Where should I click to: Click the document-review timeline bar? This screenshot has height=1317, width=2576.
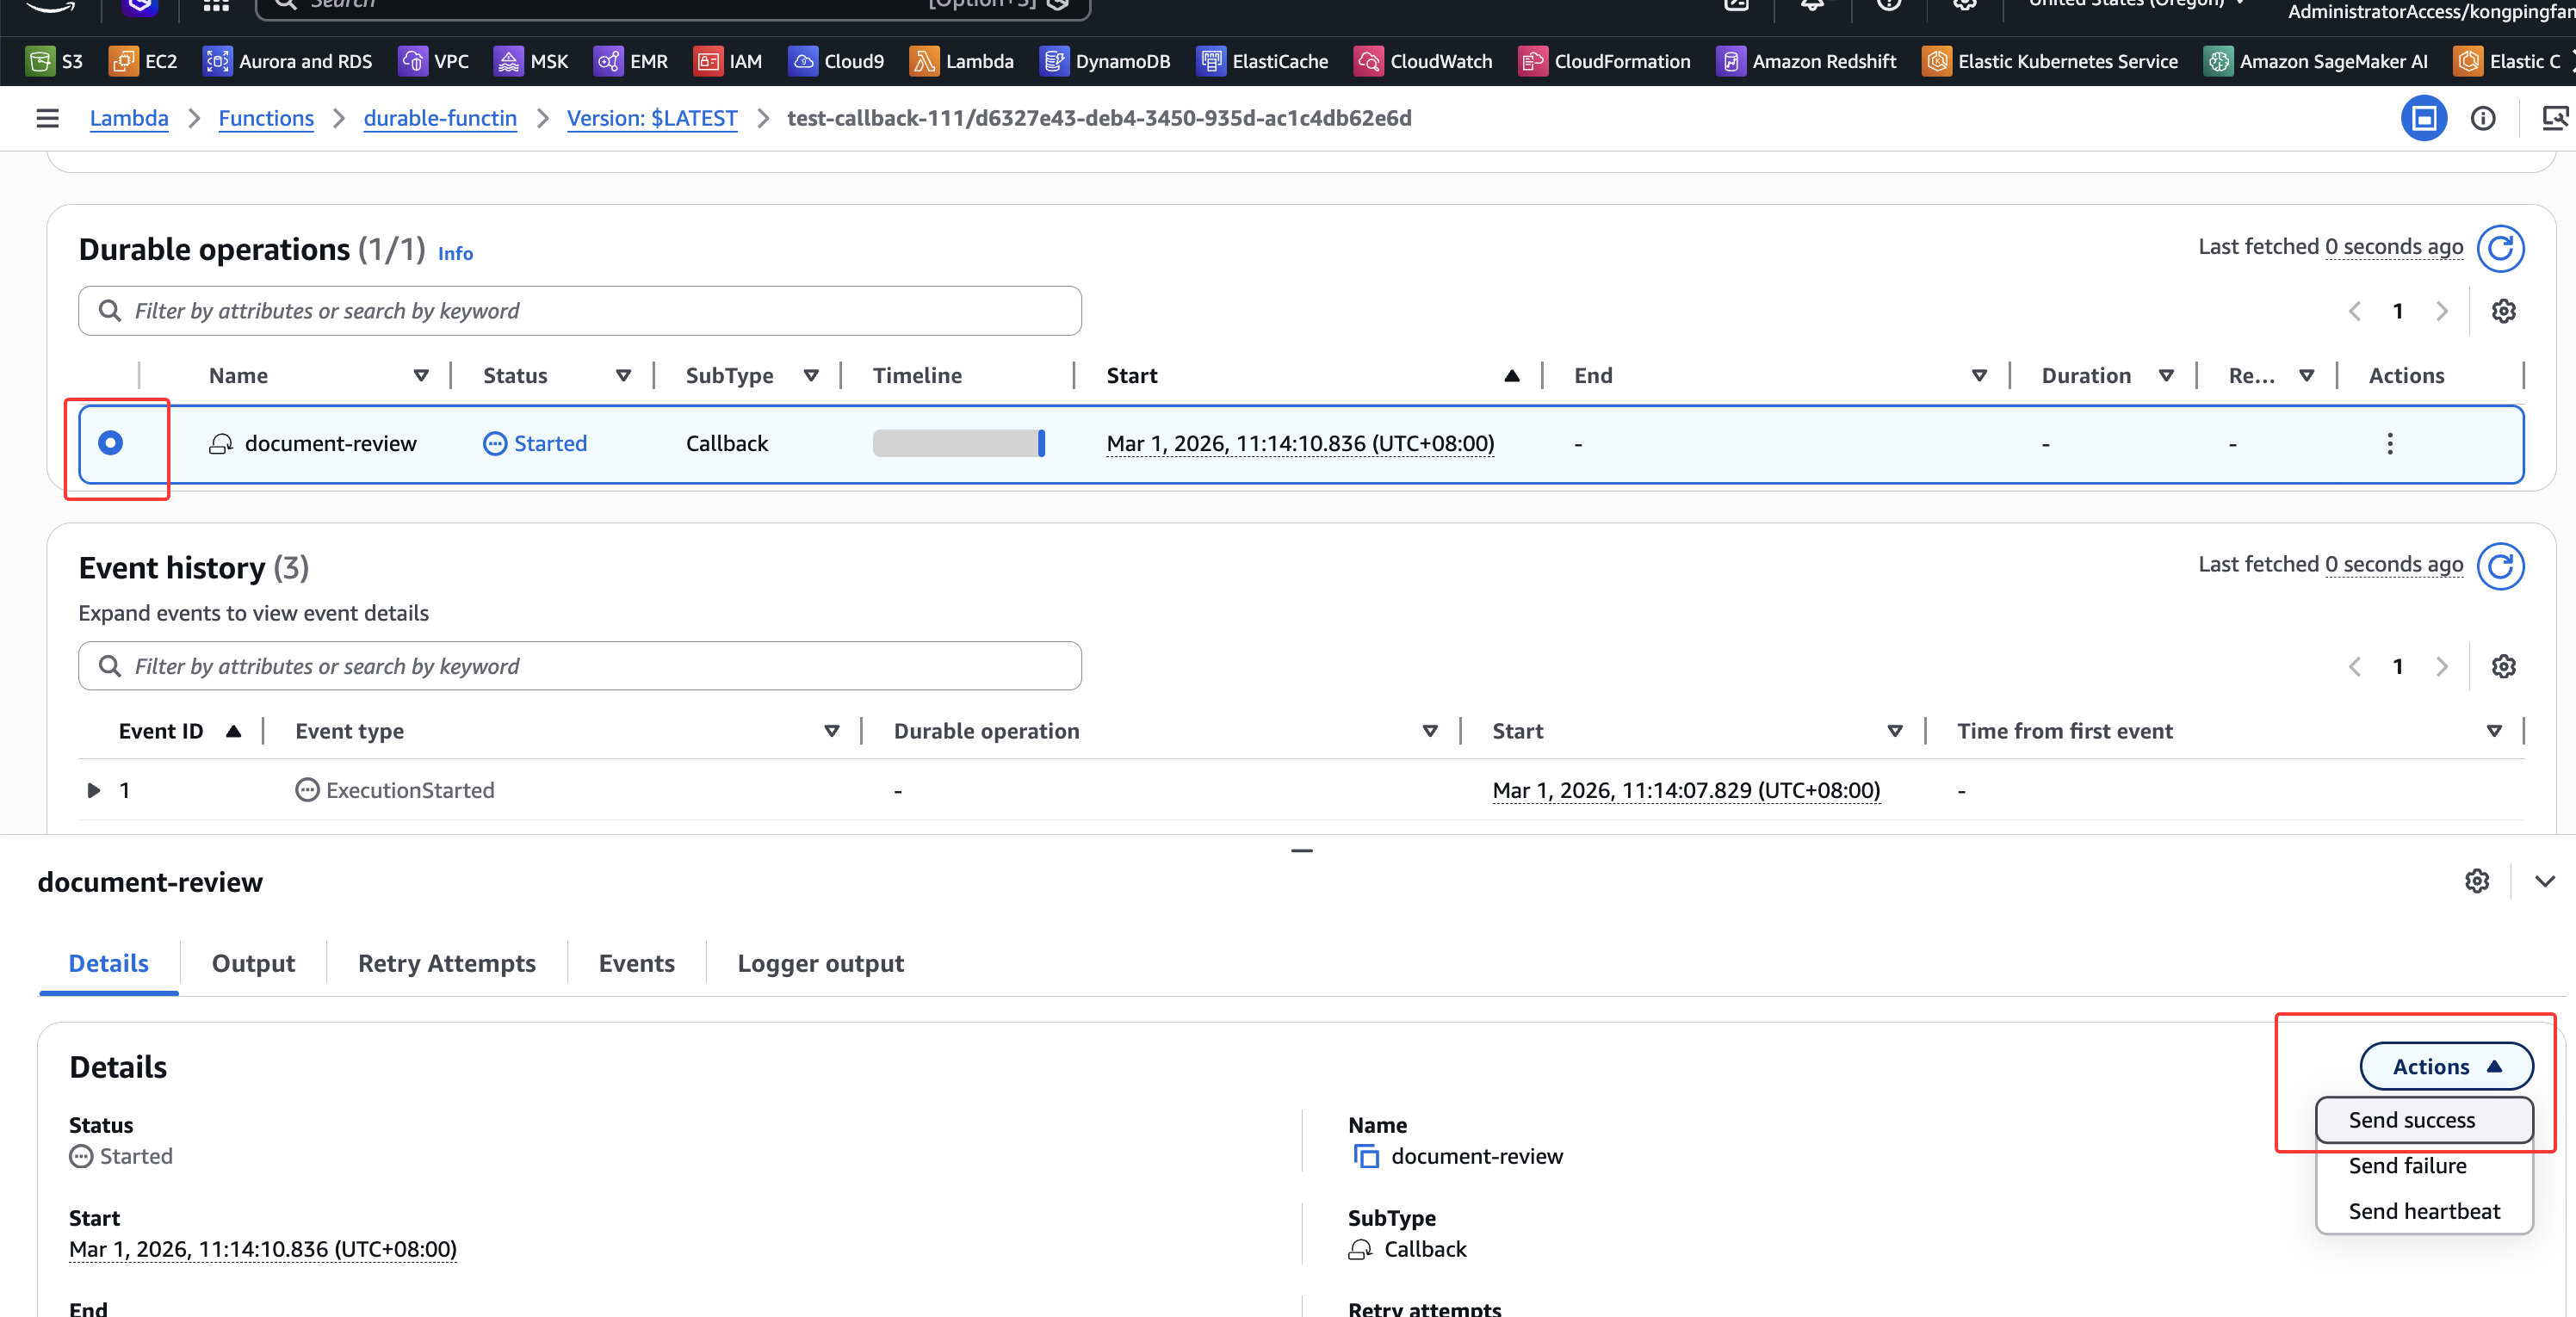958,443
